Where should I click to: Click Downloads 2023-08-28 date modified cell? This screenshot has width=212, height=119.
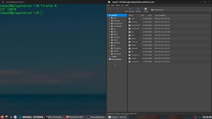(x=162, y=29)
